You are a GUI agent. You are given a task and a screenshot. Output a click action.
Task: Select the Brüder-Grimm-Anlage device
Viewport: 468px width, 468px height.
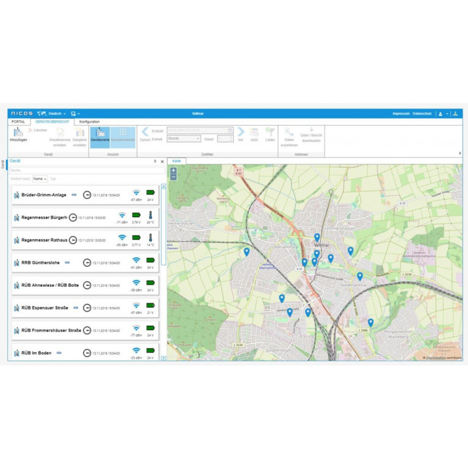point(85,195)
